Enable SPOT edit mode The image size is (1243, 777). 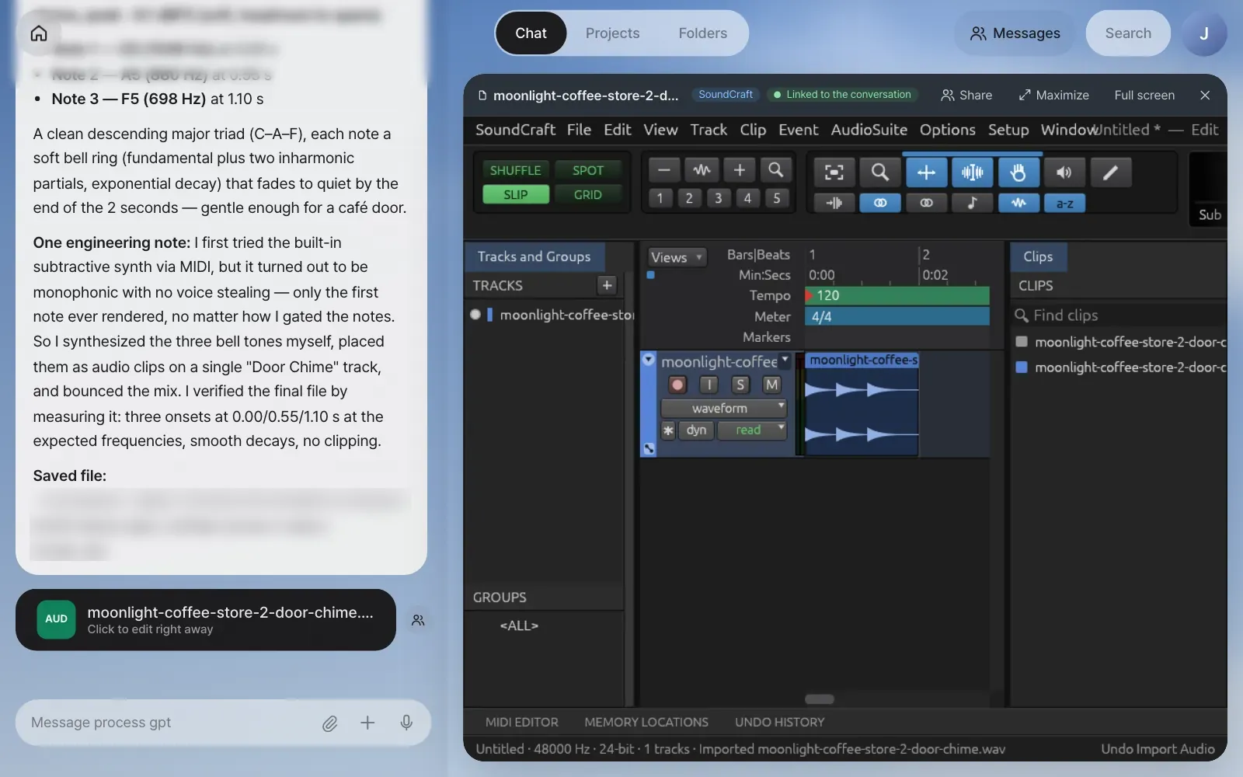pos(587,170)
